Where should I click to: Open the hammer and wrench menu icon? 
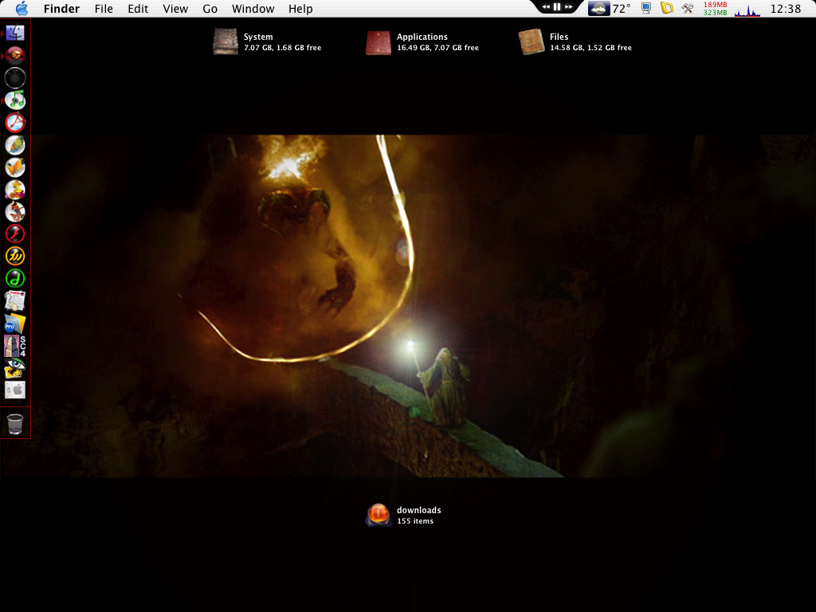(688, 8)
